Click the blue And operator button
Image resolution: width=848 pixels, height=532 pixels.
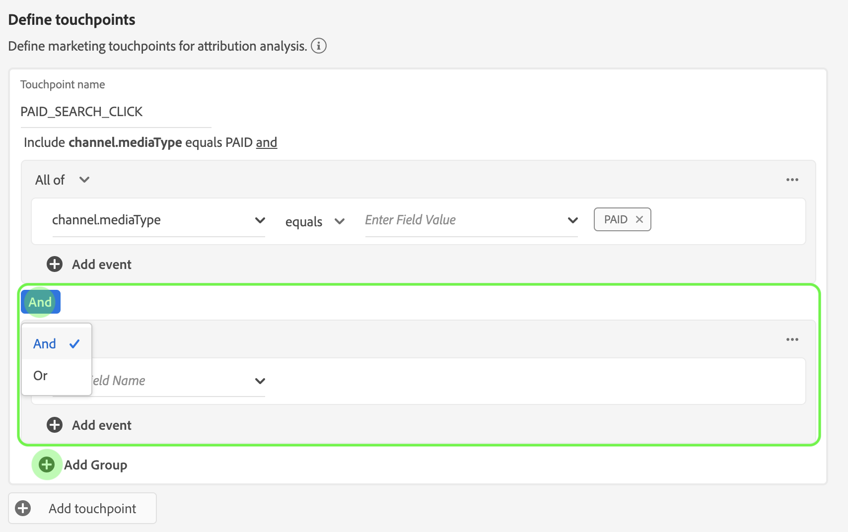click(x=40, y=302)
